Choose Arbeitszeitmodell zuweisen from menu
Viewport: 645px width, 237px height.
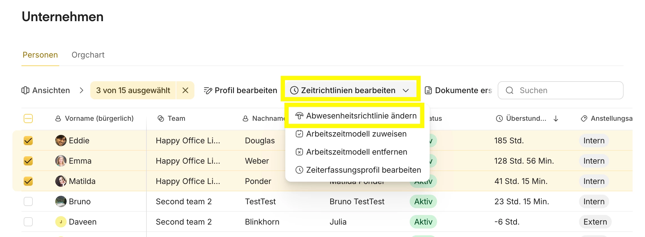(x=356, y=134)
